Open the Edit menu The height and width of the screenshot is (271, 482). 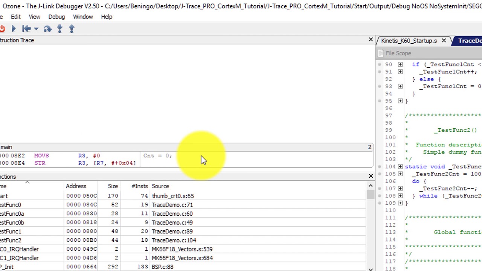coord(16,17)
